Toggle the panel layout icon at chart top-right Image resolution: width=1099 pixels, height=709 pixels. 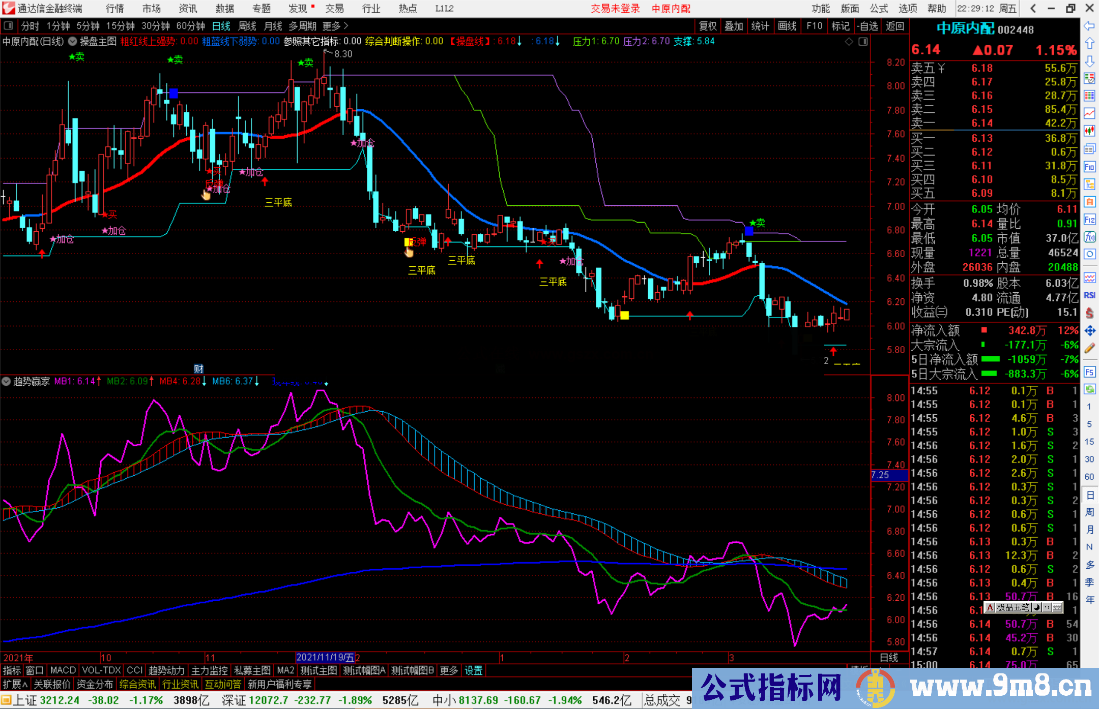pyautogui.click(x=863, y=42)
